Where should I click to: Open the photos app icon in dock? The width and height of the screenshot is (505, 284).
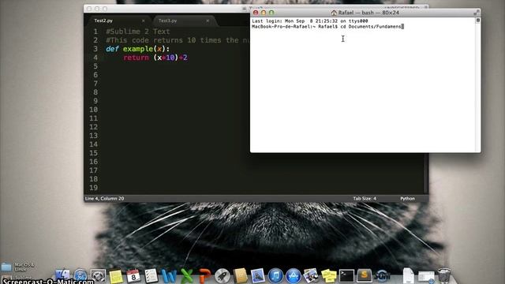tap(311, 276)
